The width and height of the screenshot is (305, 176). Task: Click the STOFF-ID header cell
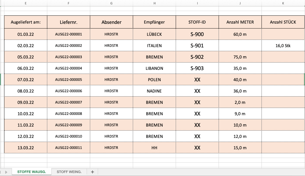197,22
